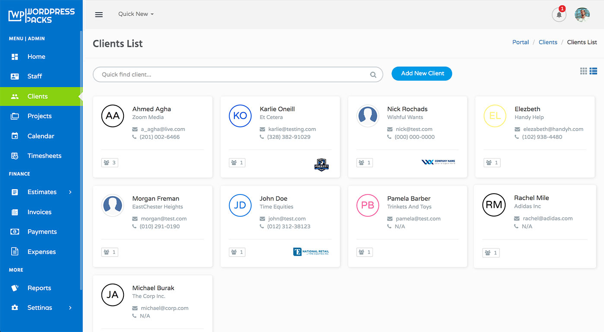Open the Quick New dropdown
Image resolution: width=604 pixels, height=332 pixels.
click(x=136, y=14)
